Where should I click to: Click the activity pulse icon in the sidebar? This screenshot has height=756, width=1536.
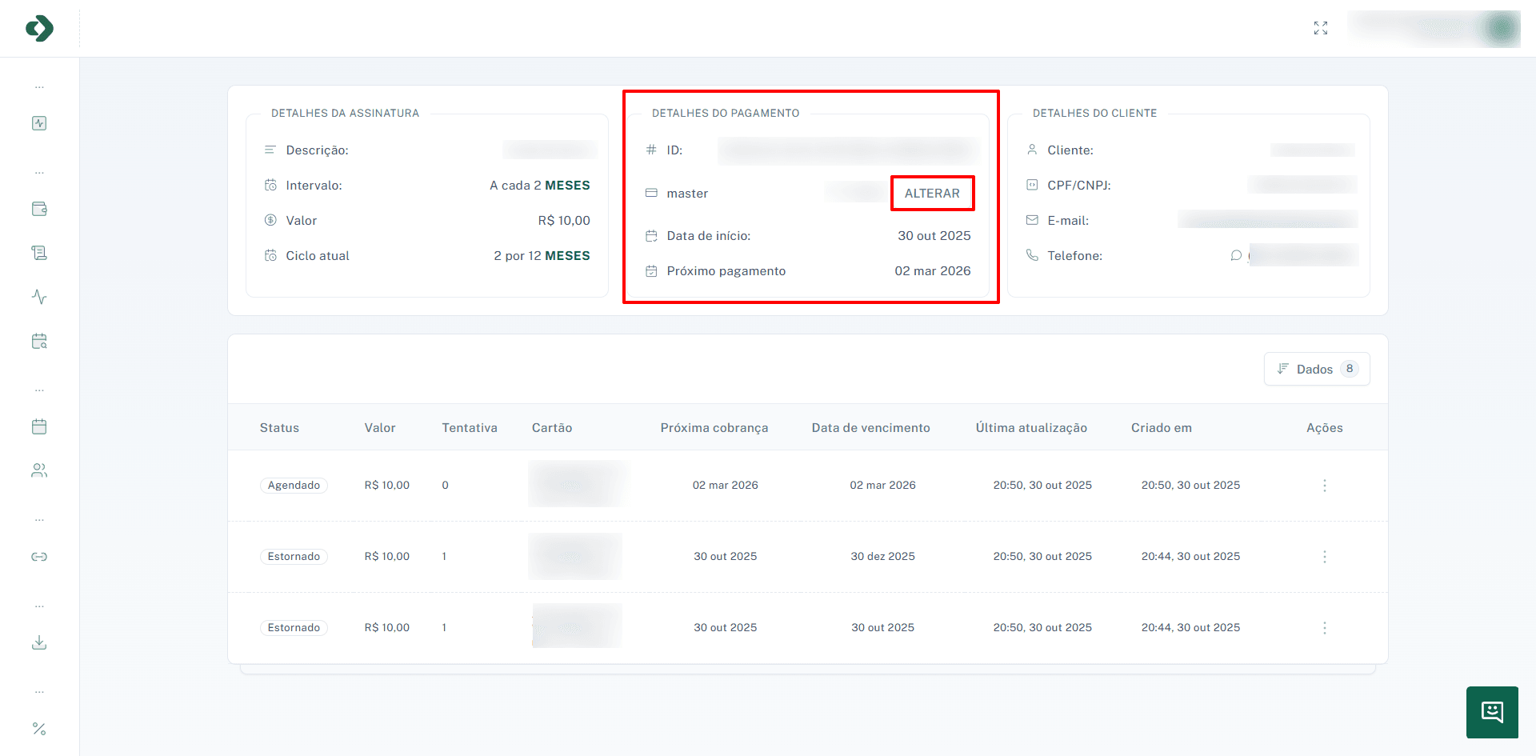coord(38,297)
